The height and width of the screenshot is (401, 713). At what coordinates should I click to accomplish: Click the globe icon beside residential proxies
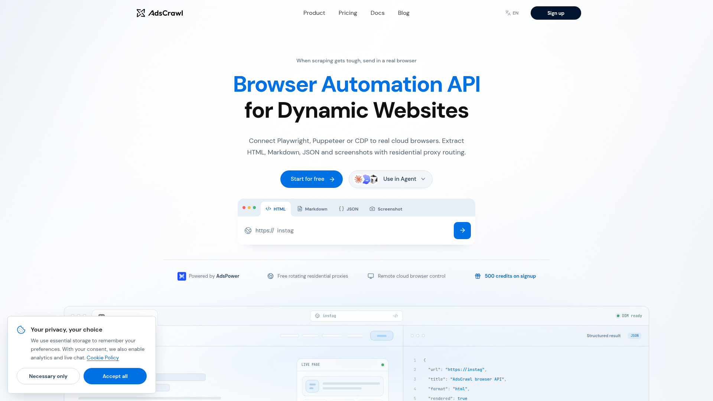(x=270, y=276)
